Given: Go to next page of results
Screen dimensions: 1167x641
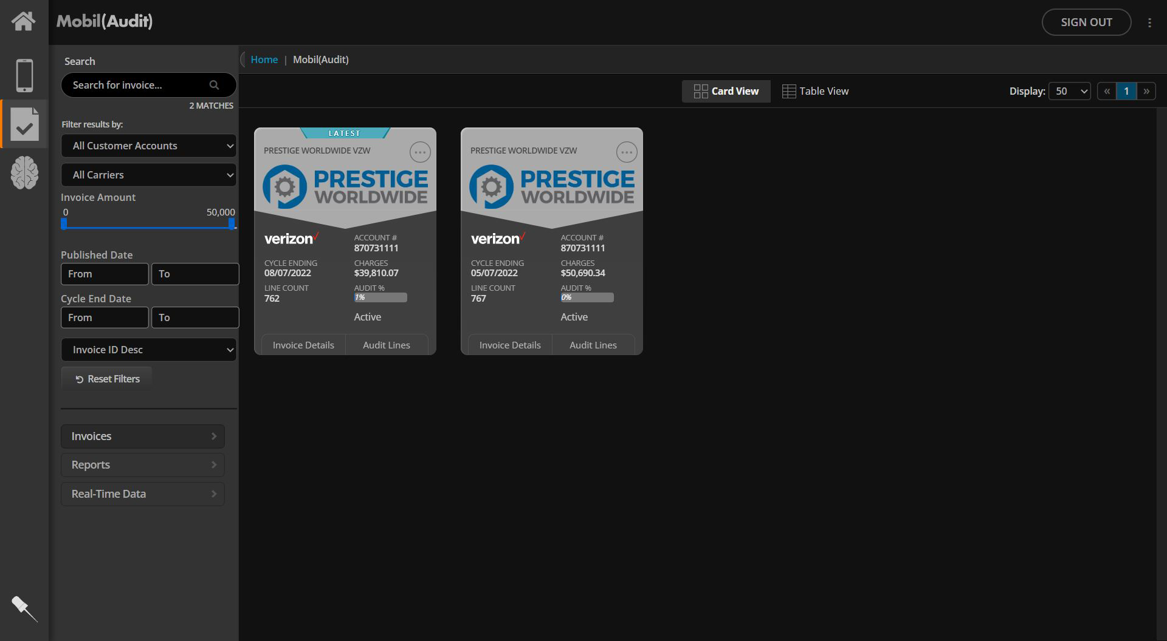Looking at the screenshot, I should coord(1146,91).
